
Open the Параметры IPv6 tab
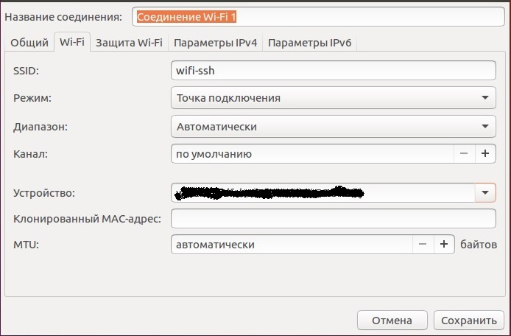pyautogui.click(x=311, y=43)
